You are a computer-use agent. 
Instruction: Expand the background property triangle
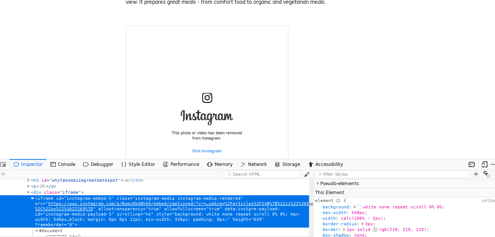[x=355, y=207]
